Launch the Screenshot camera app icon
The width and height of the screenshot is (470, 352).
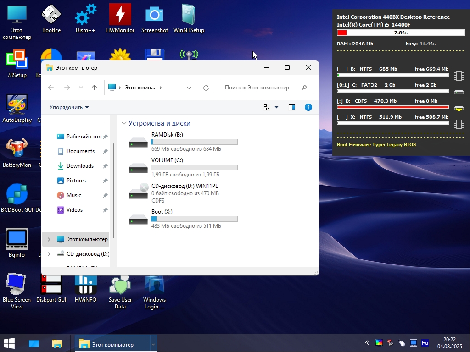coord(154,18)
